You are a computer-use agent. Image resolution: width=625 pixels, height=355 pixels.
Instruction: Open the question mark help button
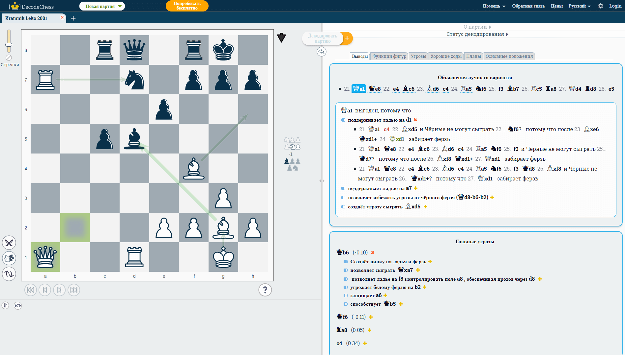265,290
